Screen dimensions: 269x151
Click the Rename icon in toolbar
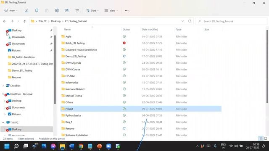pyautogui.click(x=57, y=10)
